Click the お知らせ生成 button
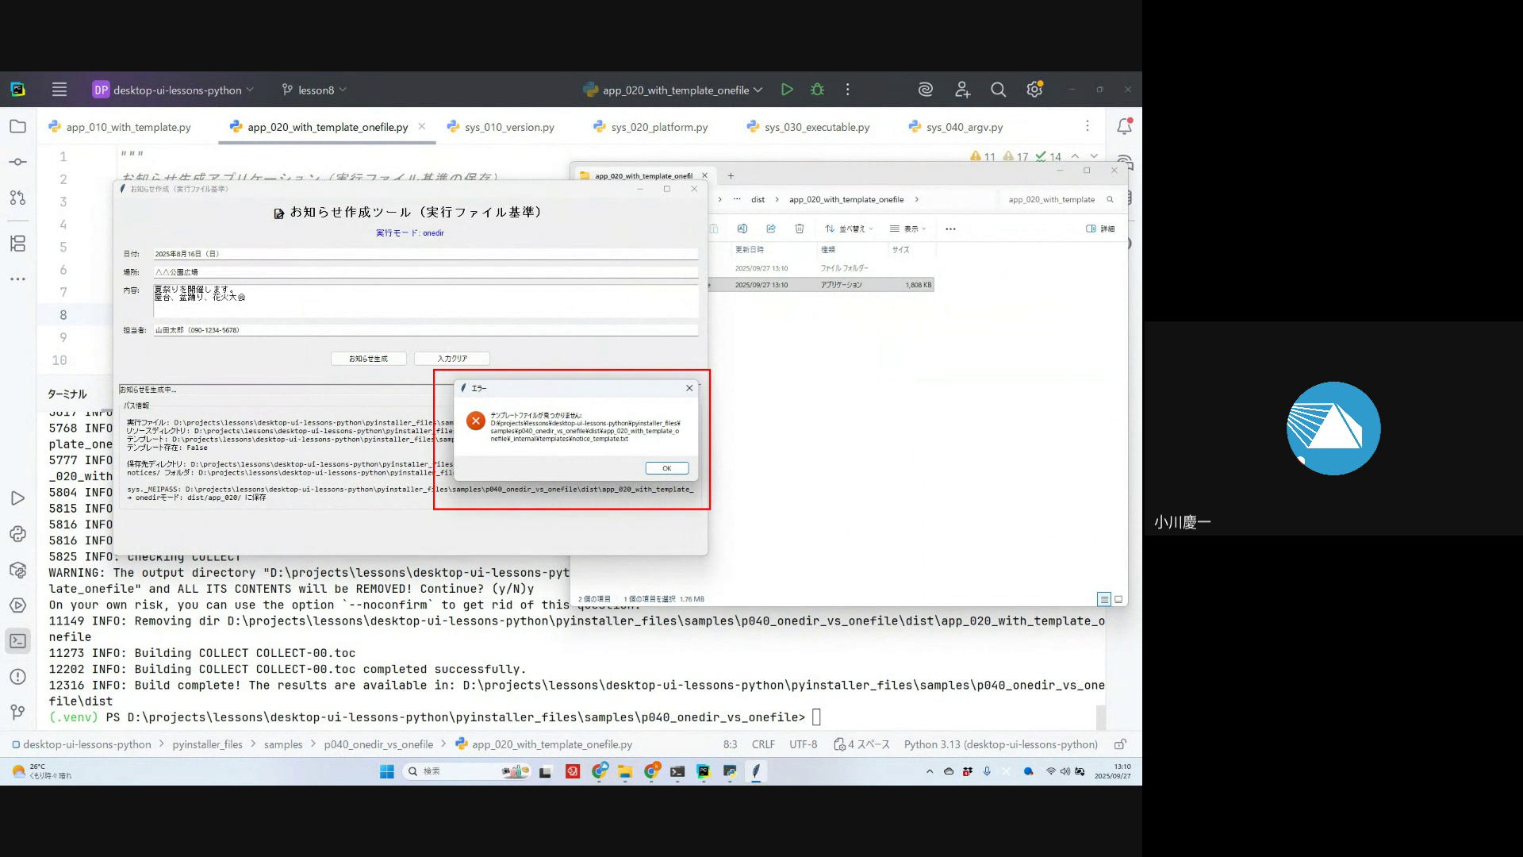 point(368,359)
